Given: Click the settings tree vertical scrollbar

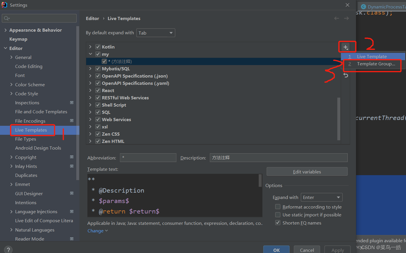Looking at the screenshot, I should (x=78, y=103).
